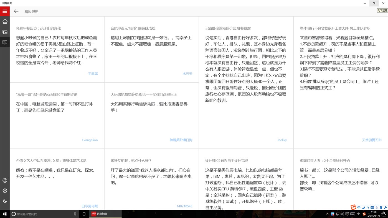388x218 pixels.
Task: Open the pictures section from the sidebar
Action: (5, 32)
